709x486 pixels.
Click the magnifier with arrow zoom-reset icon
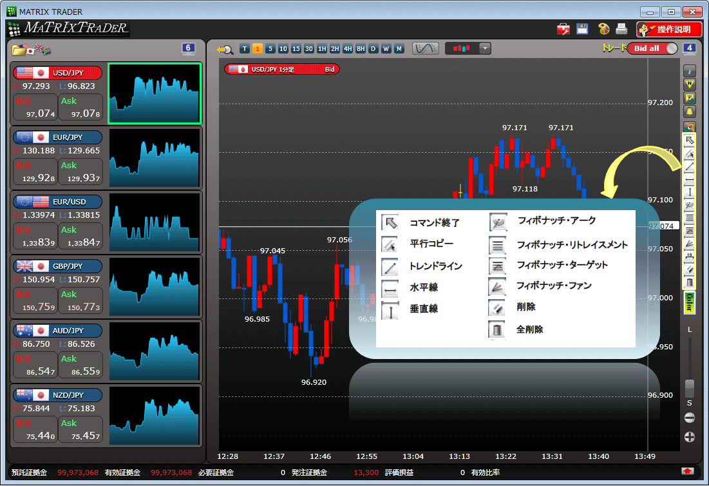[x=224, y=50]
